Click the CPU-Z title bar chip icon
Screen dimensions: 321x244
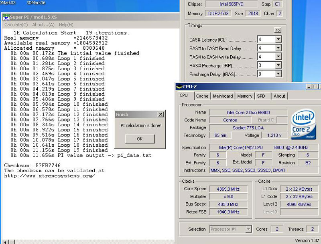[179, 87]
